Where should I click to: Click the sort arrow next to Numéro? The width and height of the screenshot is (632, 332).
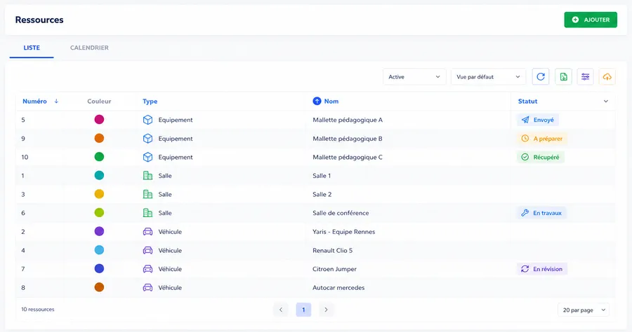click(x=56, y=102)
